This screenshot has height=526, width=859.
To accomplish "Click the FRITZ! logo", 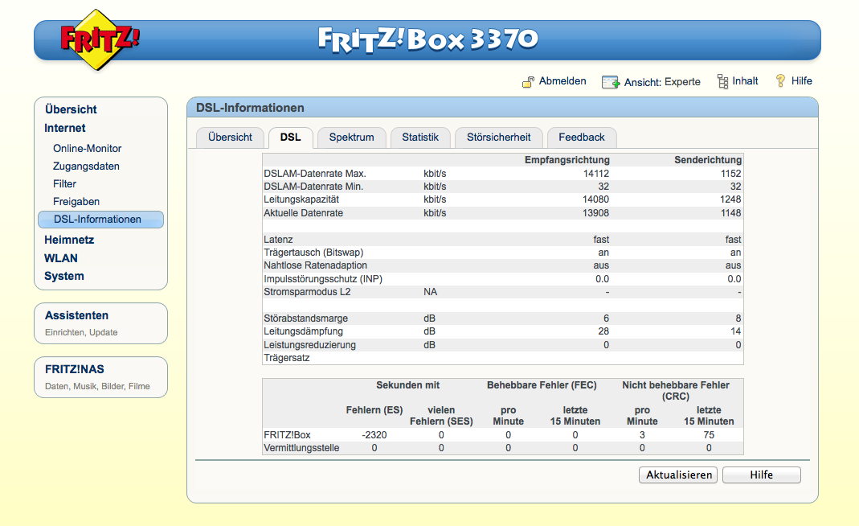I will coord(100,39).
